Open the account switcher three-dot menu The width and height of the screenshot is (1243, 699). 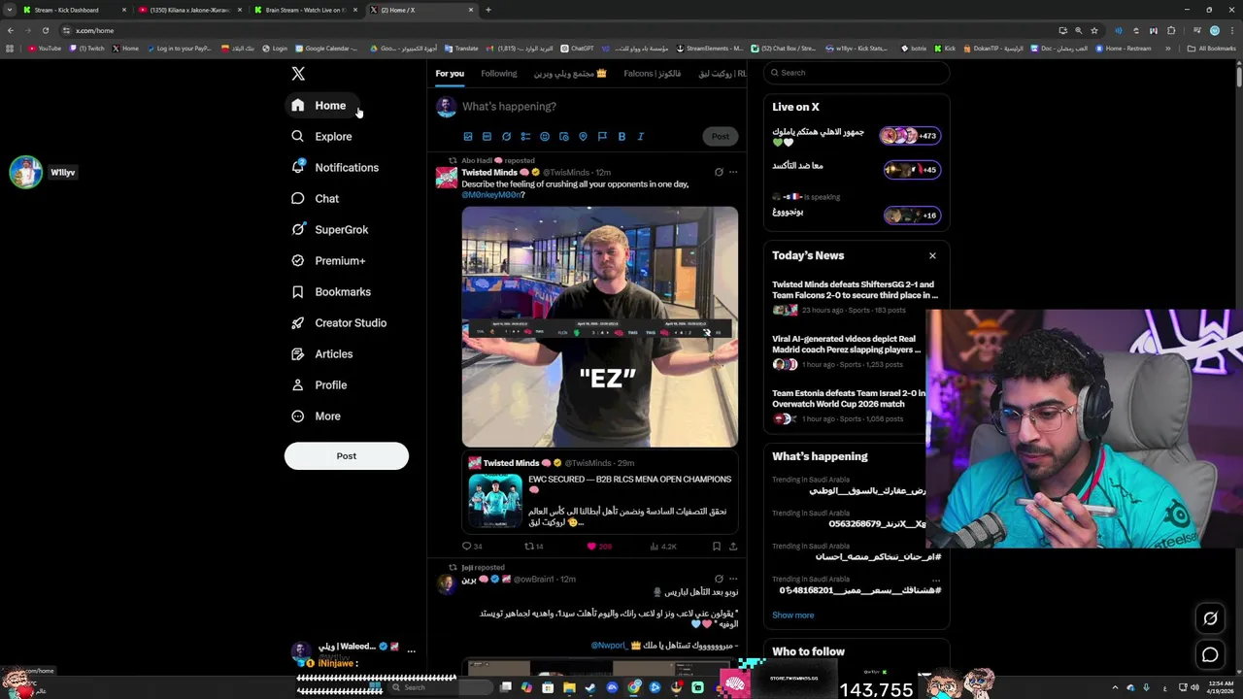[412, 650]
